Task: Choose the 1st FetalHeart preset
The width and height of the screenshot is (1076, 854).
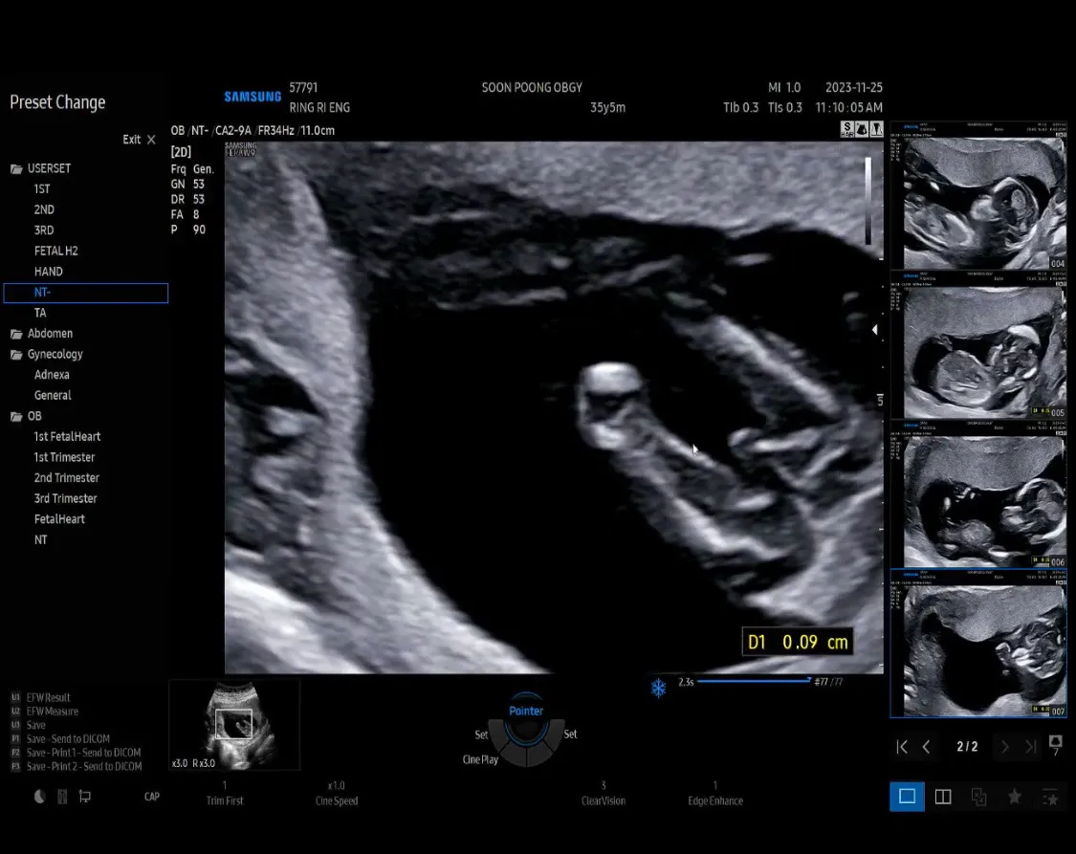Action: [67, 436]
